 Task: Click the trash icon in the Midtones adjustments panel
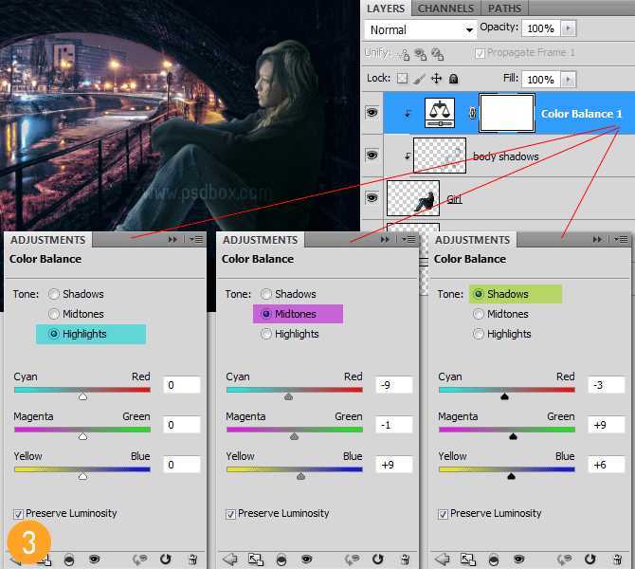(405, 560)
